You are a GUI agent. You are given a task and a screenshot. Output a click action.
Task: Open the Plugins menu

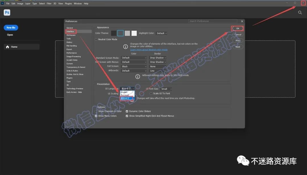[x=68, y=3]
